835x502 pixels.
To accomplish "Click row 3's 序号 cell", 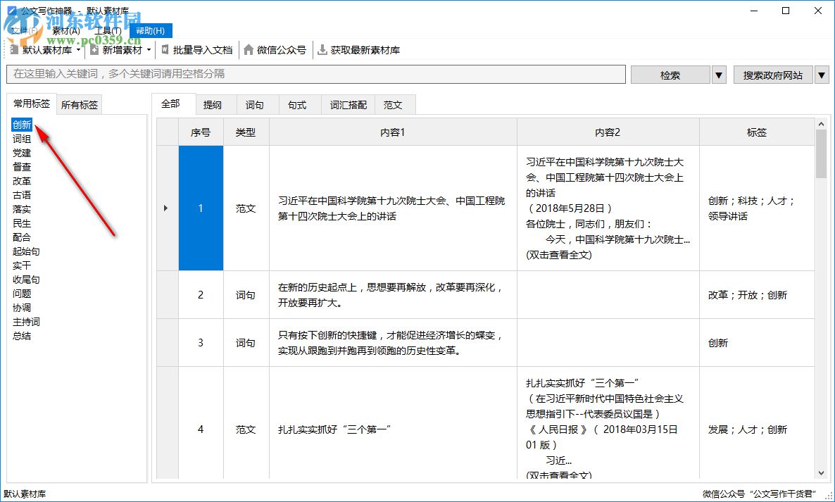I will [x=201, y=342].
